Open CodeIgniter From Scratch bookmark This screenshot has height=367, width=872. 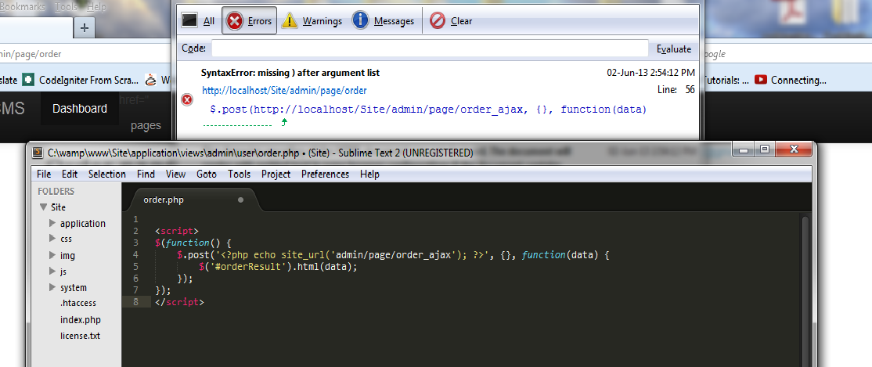click(81, 80)
